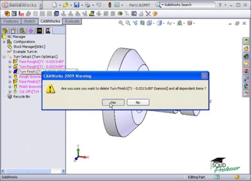Expand the Cut Off1 operation node
251x181 pixels.
click(x=10, y=92)
